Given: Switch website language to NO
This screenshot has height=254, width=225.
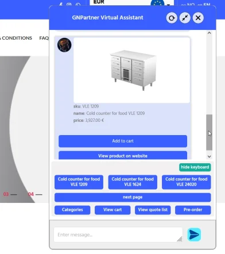Looking at the screenshot, I should coord(188,5).
